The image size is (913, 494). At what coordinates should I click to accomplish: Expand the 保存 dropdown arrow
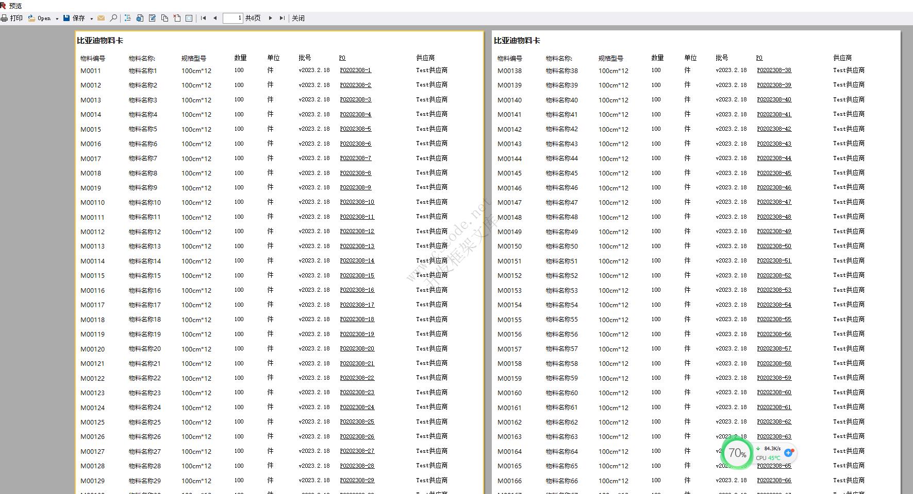(91, 19)
